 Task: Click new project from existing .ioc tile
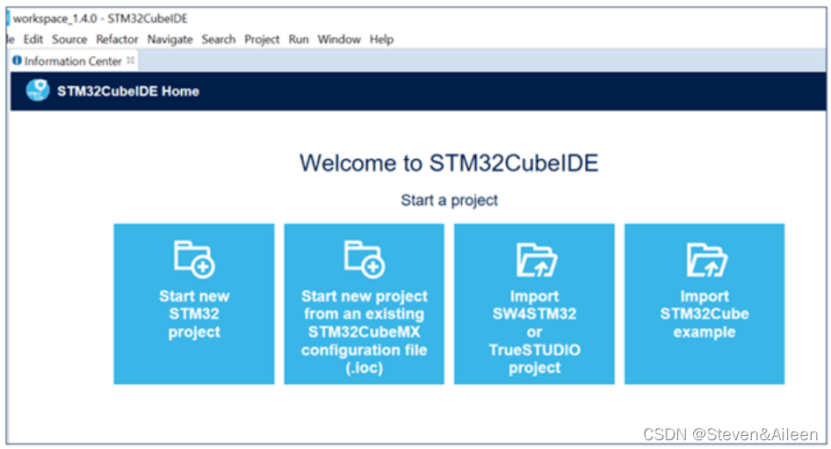tap(364, 304)
